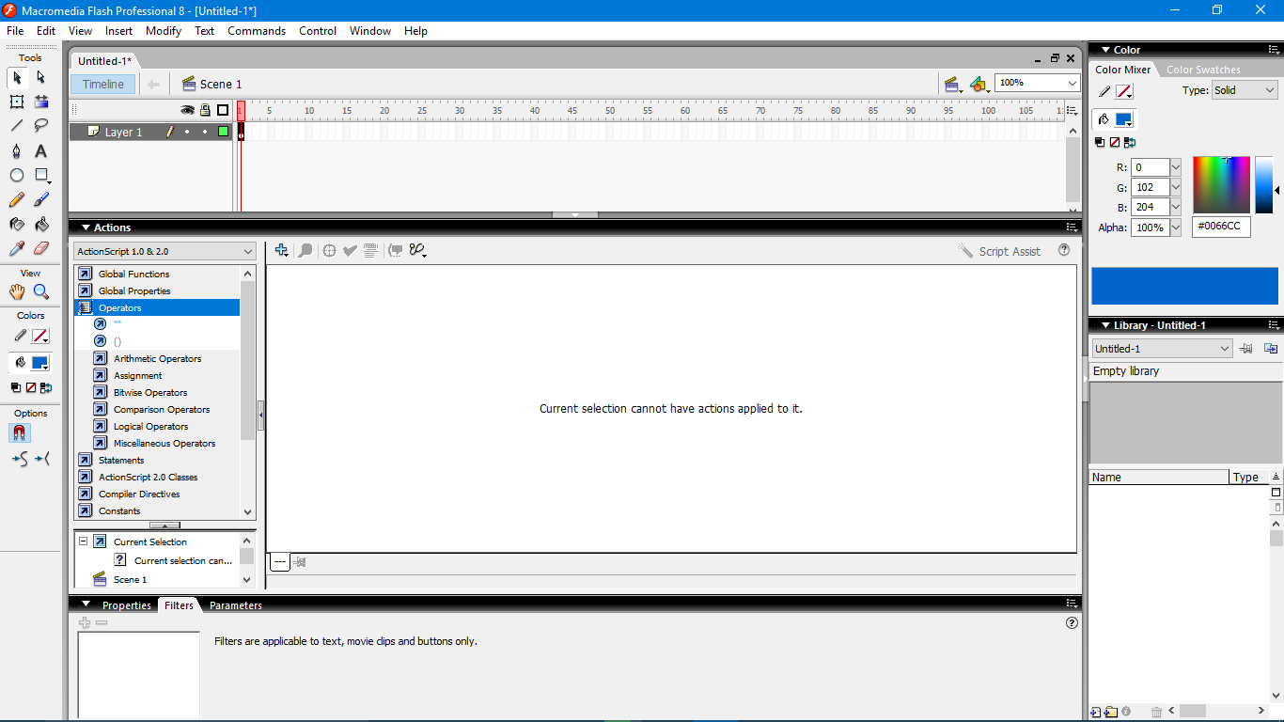Select the Zoom magnifier tool
Image resolution: width=1284 pixels, height=722 pixels.
[x=41, y=291]
